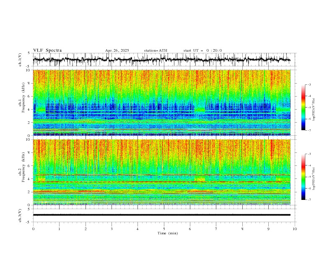The image size is (332, 257).
Task: Click the time axis tick label "5"
Action: pos(164,229)
